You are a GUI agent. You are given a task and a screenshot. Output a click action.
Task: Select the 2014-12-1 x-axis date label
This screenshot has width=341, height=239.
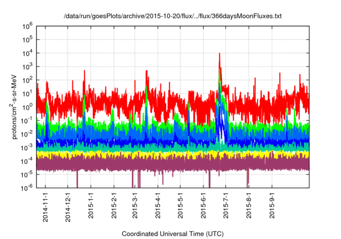pos(68,207)
